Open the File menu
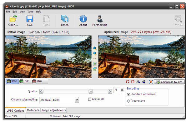The height and width of the screenshot is (122, 186). (x=8, y=12)
